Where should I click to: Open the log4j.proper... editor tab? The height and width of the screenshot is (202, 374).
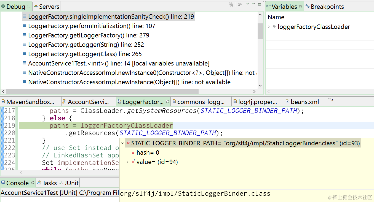pyautogui.click(x=258, y=102)
